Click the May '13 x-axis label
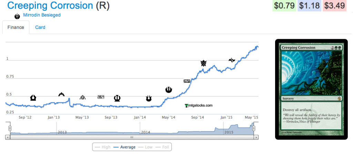Viewport: 353px width, 154px height. coord(82,117)
